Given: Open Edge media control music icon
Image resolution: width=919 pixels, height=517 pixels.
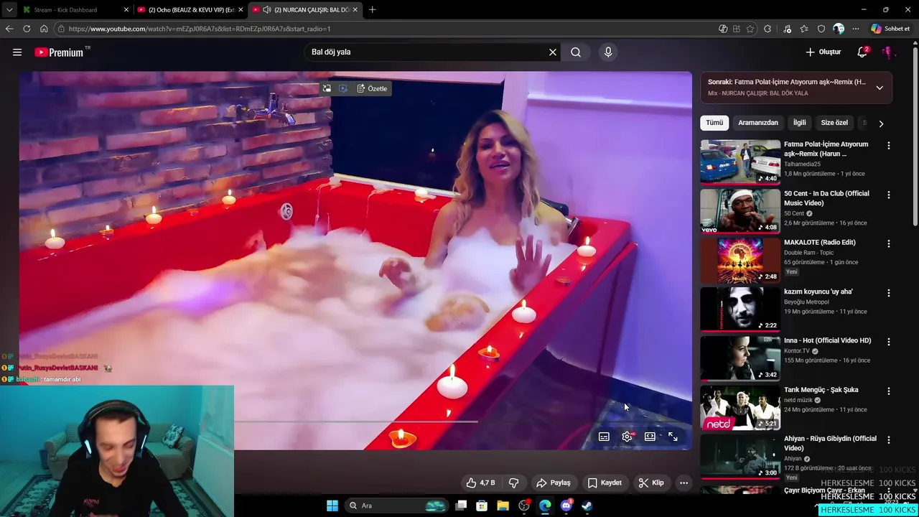Looking at the screenshot, I should 788,29.
